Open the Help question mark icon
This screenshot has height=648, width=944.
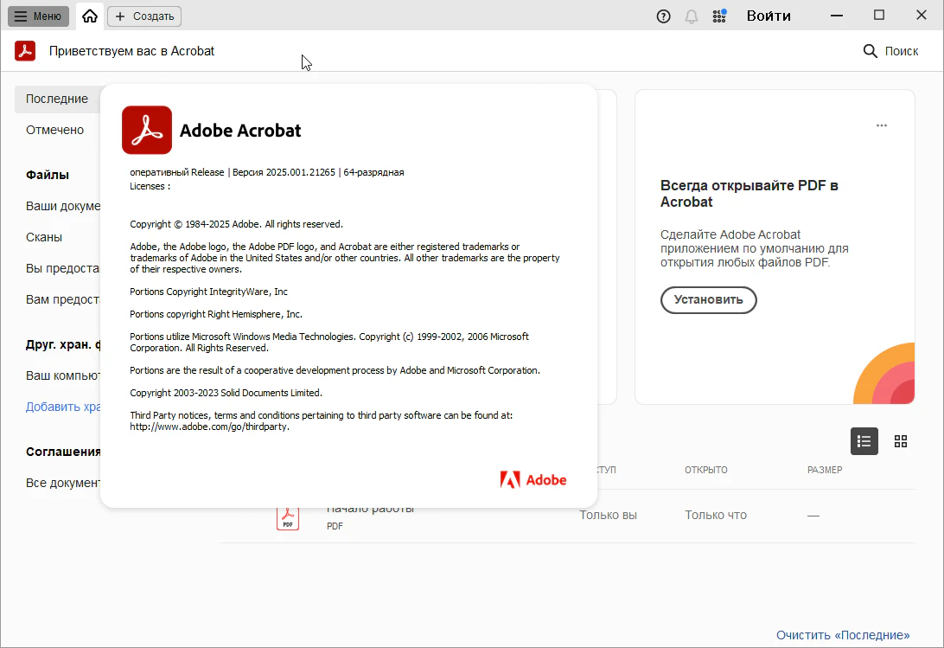(664, 16)
